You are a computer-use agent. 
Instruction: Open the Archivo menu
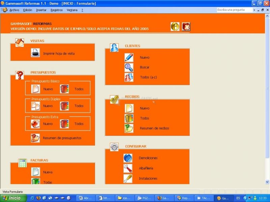coord(14,10)
